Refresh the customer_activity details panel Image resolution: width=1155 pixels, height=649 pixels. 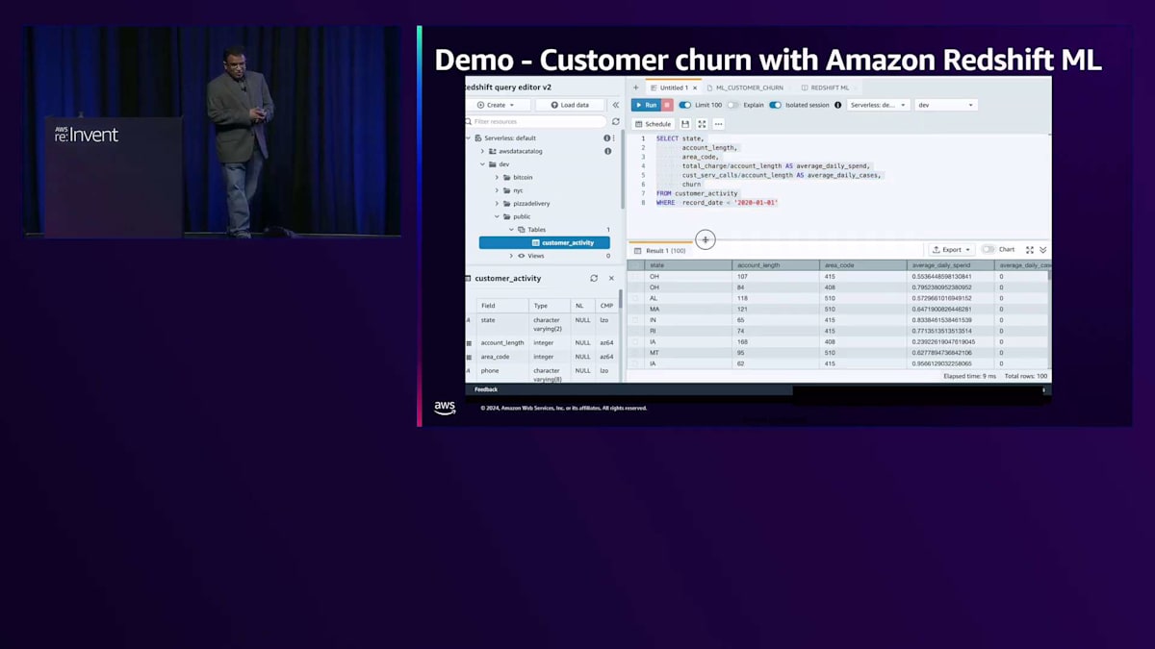click(x=594, y=278)
